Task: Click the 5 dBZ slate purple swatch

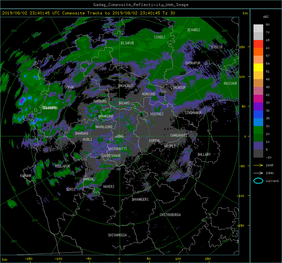Action: click(x=258, y=146)
